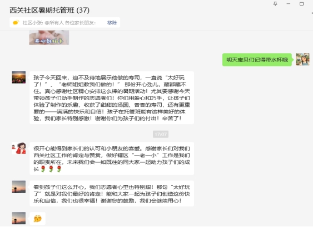Open the red-dress cartoon avatar profile
This screenshot has height=227, width=313.
(x=19, y=148)
